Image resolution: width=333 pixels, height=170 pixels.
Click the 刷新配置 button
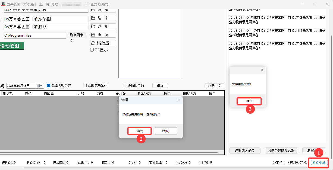click(103, 43)
